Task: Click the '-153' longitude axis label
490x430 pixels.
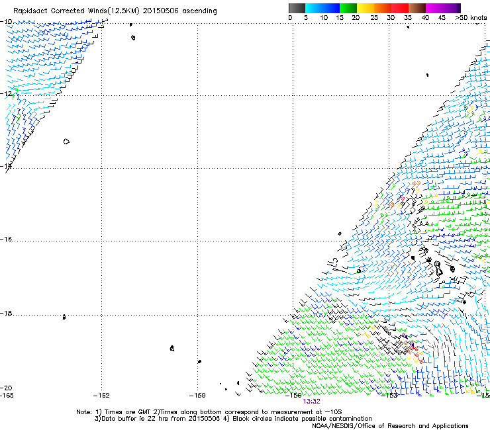Action: (x=389, y=396)
